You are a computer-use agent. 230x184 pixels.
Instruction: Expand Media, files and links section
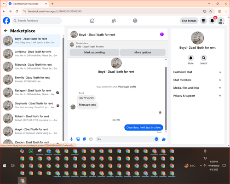[197, 88]
